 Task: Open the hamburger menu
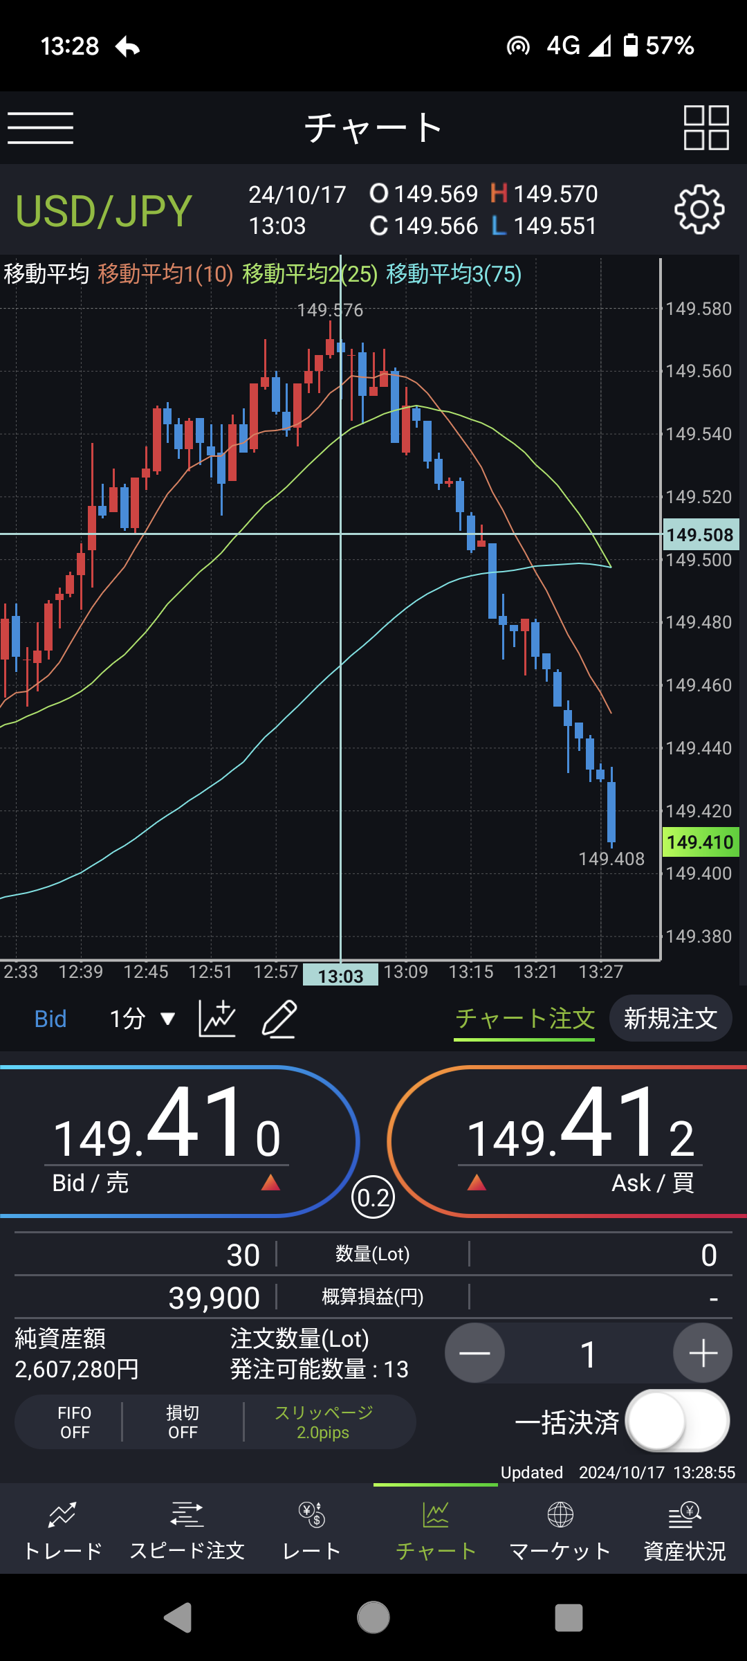click(40, 128)
